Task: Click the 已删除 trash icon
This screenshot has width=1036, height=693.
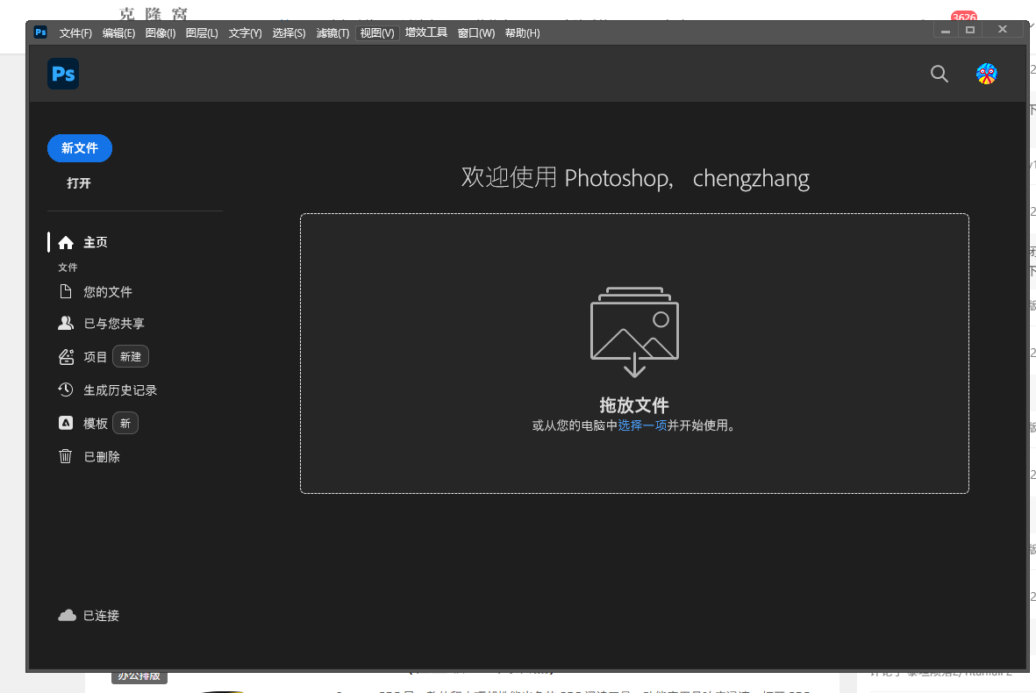Action: [64, 456]
